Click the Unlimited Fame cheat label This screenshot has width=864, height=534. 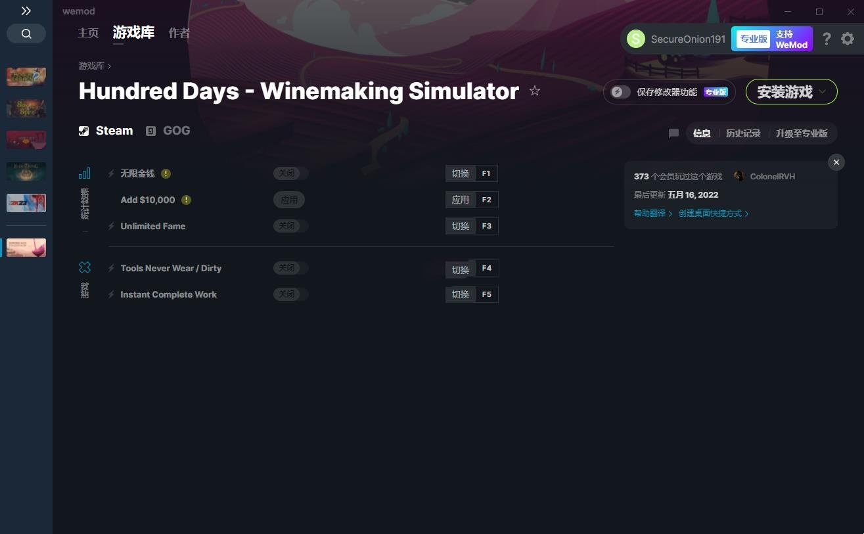[x=153, y=226]
